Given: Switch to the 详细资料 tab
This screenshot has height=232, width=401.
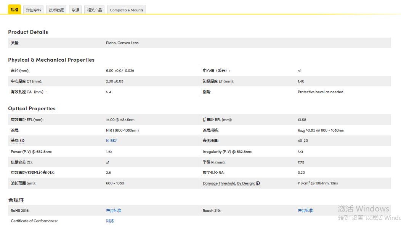Looking at the screenshot, I should pos(34,10).
